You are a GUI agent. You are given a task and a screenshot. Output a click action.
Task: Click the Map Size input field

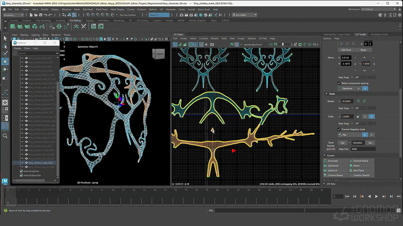tap(363, 149)
